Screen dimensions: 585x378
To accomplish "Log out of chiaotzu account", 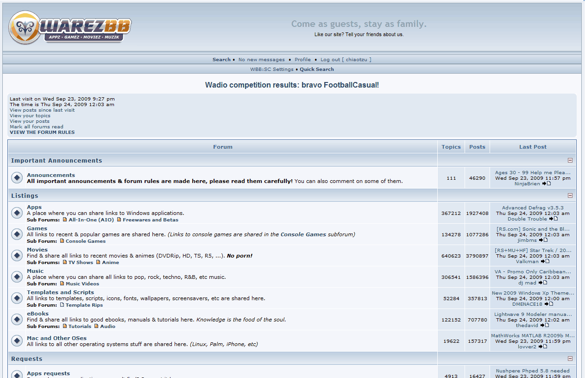I will pos(346,59).
